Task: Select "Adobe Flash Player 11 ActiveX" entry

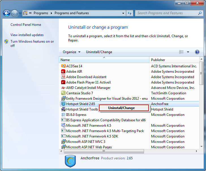Action: point(89,82)
